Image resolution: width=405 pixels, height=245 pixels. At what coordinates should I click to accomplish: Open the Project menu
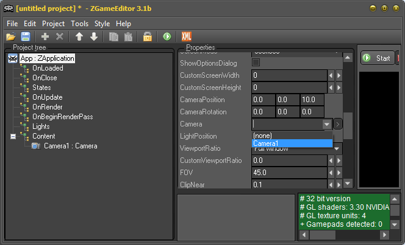[x=53, y=24]
